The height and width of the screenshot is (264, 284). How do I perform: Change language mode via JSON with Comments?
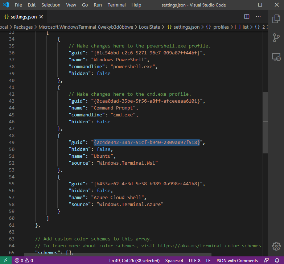click(237, 260)
